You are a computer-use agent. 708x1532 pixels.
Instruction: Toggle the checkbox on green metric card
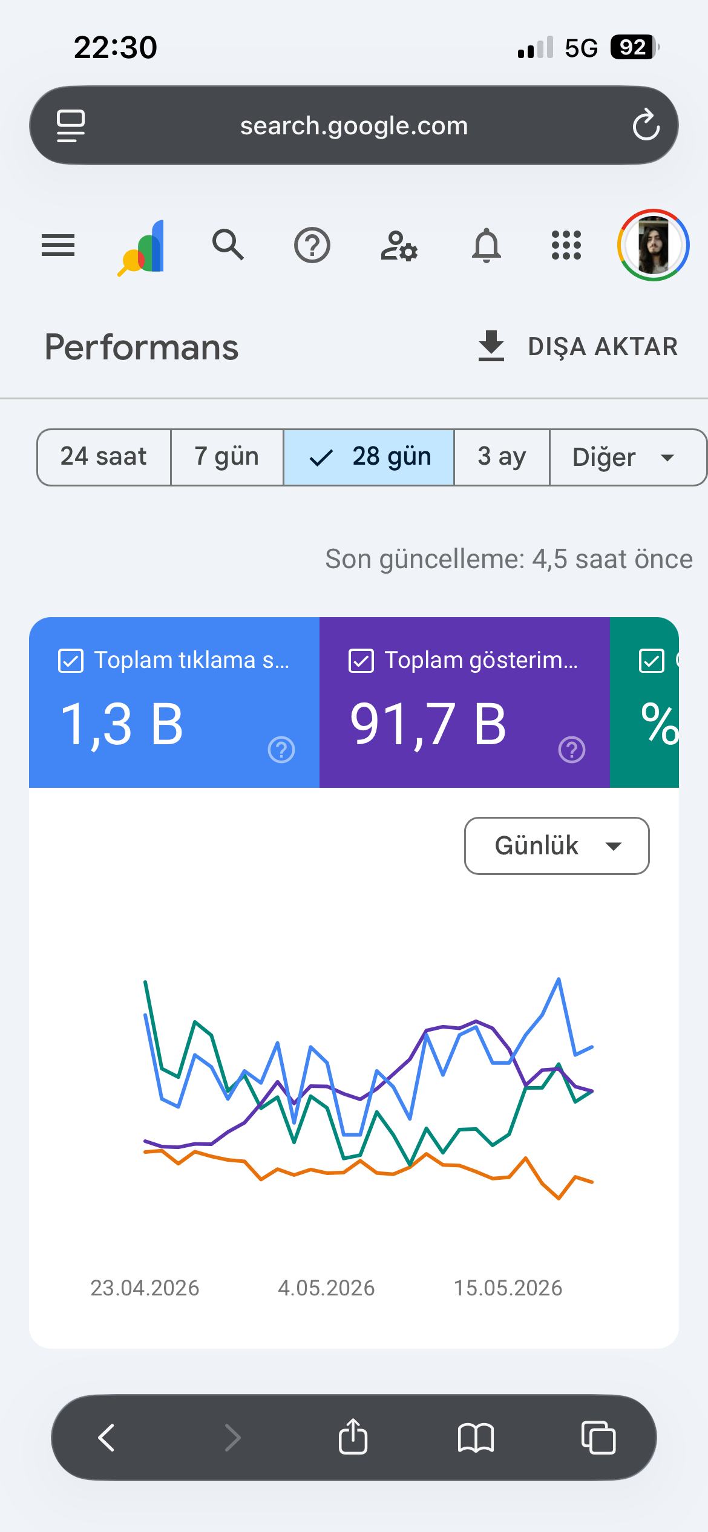tap(652, 661)
